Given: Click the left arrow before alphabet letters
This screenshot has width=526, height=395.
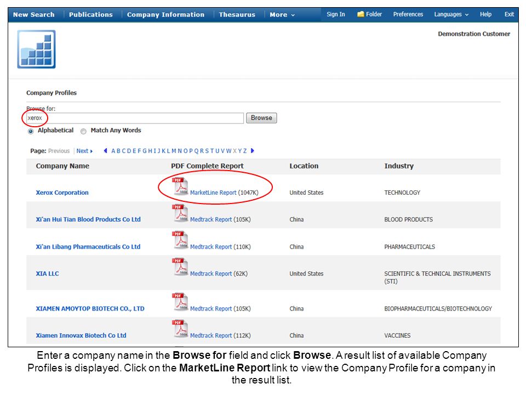Looking at the screenshot, I should (x=105, y=150).
